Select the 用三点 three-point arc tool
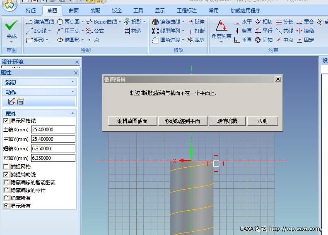Screen dimensions: 328x235 tap(68, 31)
